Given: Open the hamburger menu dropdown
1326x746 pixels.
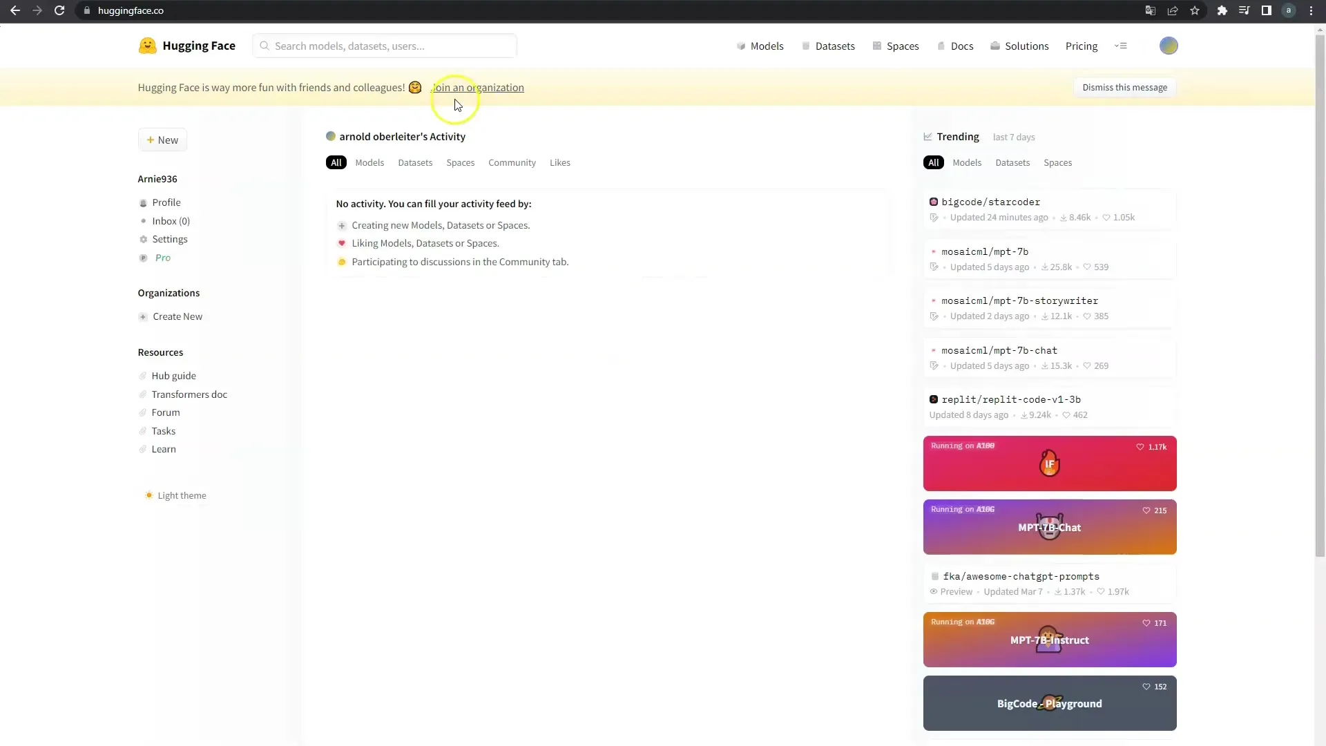Looking at the screenshot, I should [1121, 46].
